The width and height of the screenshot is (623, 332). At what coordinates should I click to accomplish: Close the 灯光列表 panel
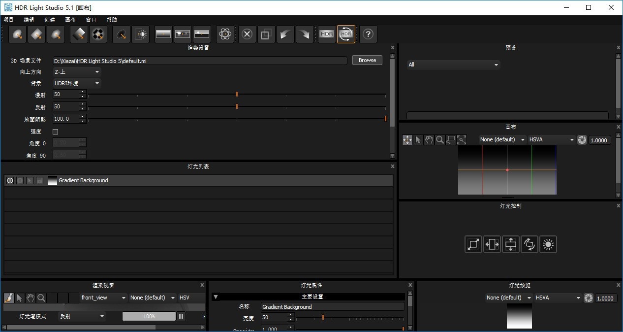coord(392,166)
